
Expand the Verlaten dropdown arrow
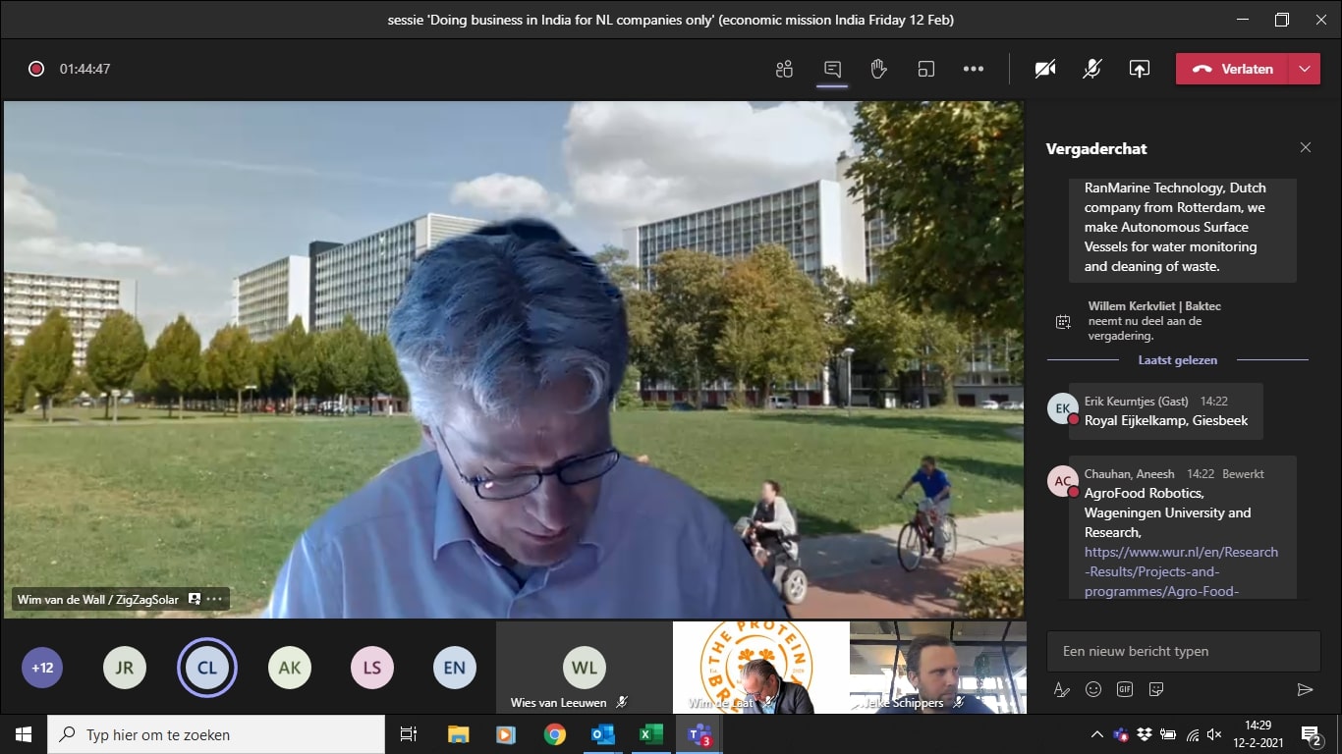(1304, 69)
